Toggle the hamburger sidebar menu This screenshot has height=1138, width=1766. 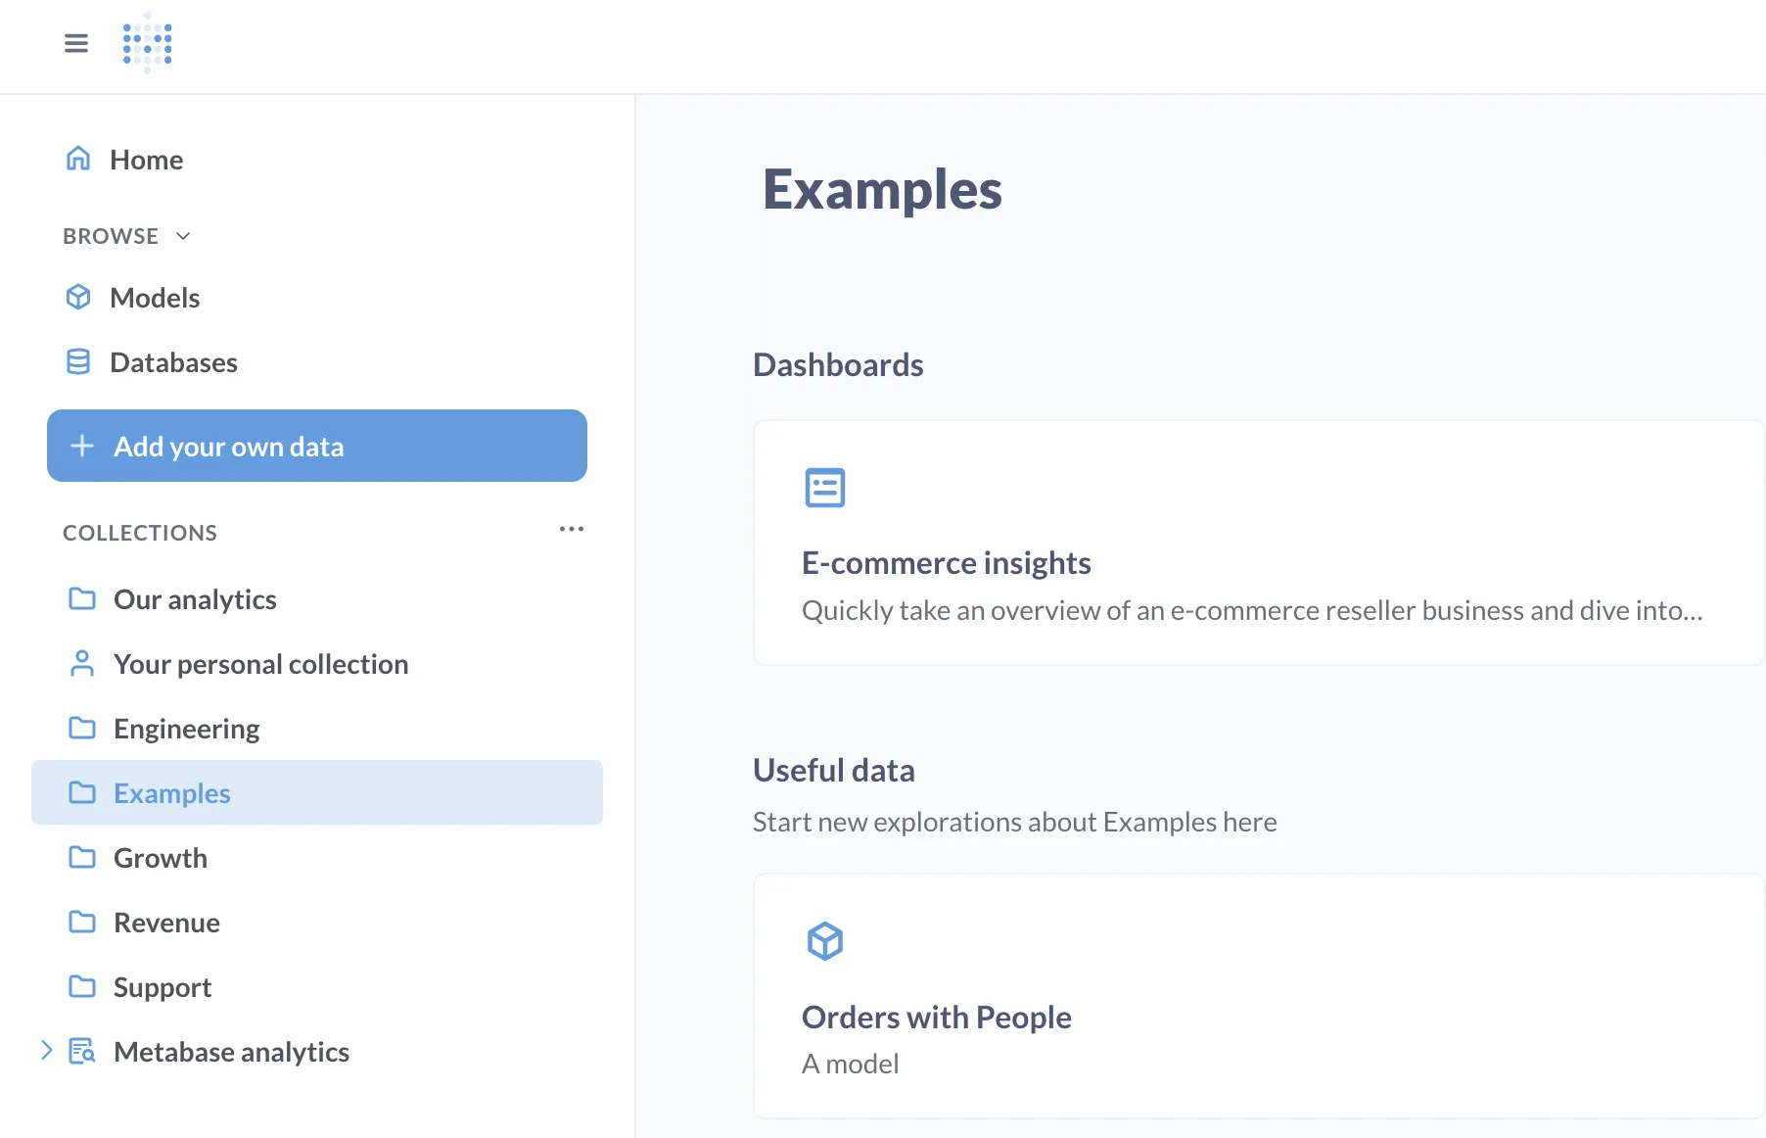pyautogui.click(x=76, y=43)
